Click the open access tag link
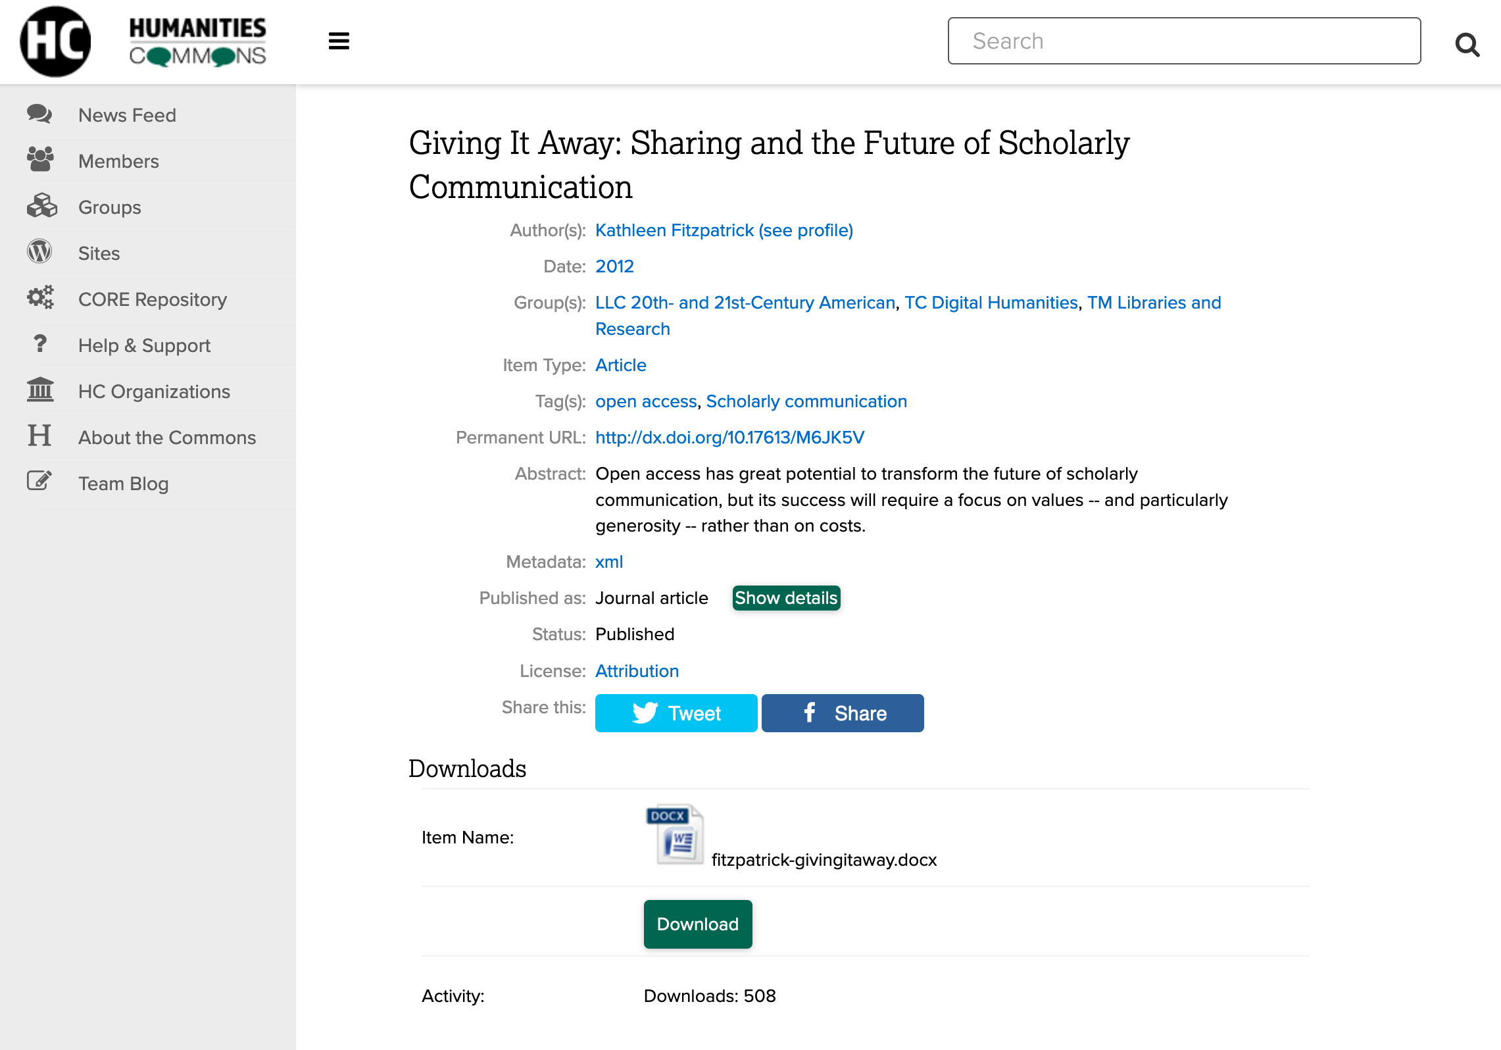This screenshot has width=1501, height=1050. click(x=645, y=401)
